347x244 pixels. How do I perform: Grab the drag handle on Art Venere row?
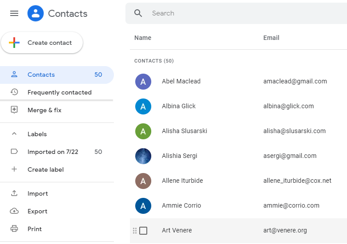[x=135, y=231]
